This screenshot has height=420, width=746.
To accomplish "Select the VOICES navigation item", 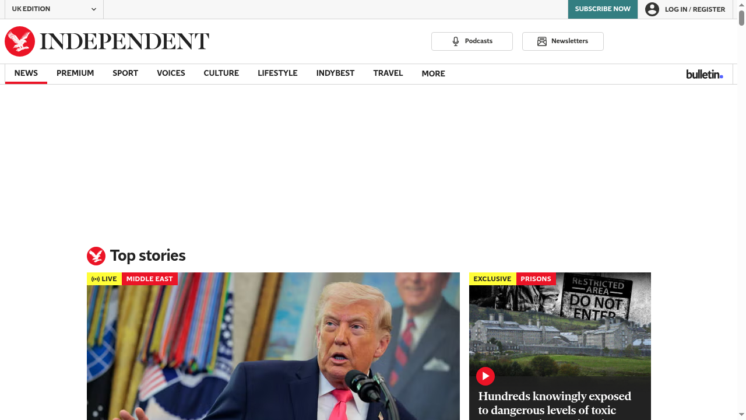I will (x=171, y=73).
